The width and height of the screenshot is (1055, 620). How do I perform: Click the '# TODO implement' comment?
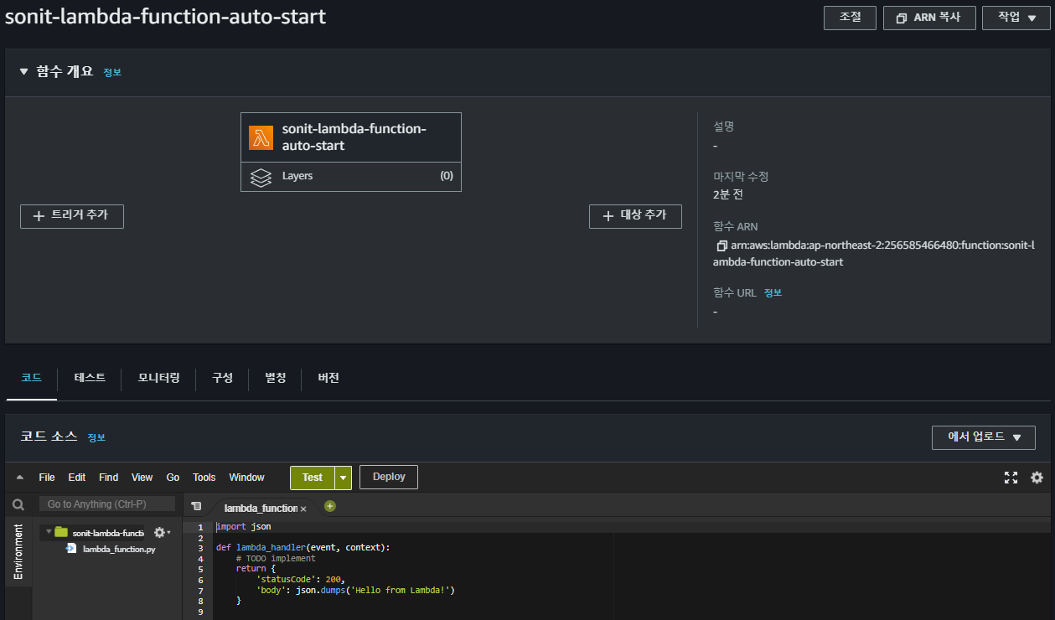click(276, 558)
